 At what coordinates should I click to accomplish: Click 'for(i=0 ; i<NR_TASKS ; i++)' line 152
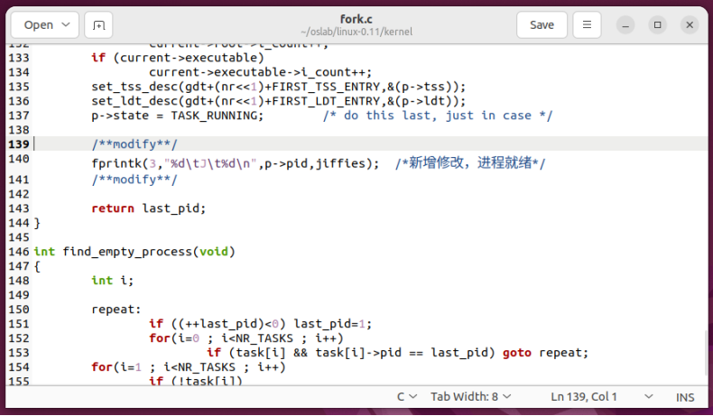point(246,338)
